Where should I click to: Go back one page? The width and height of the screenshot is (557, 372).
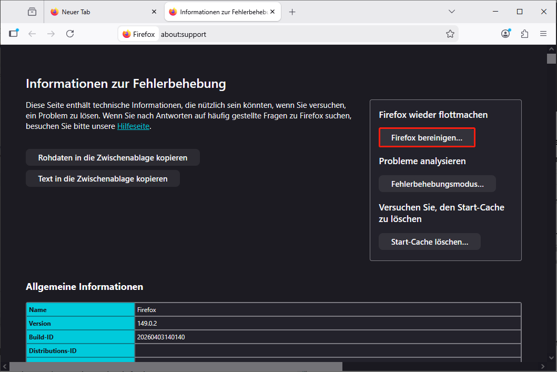coord(32,34)
